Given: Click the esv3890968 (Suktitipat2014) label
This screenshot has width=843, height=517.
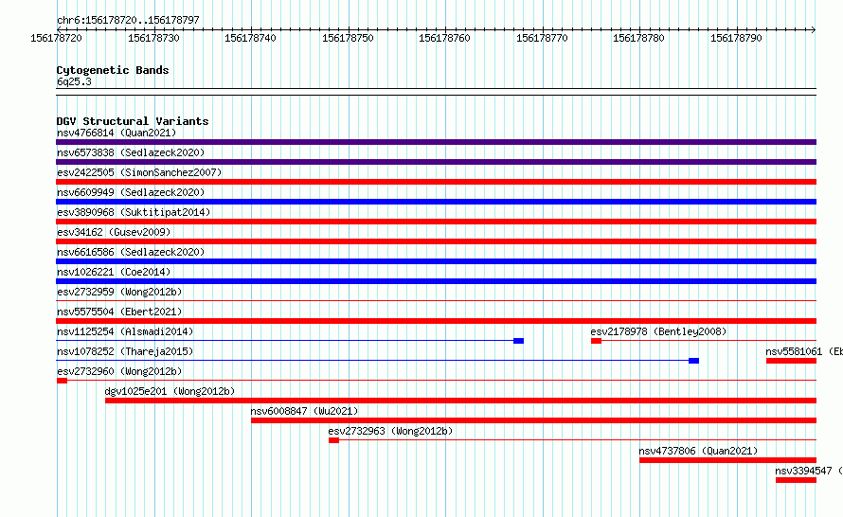Looking at the screenshot, I should [134, 212].
